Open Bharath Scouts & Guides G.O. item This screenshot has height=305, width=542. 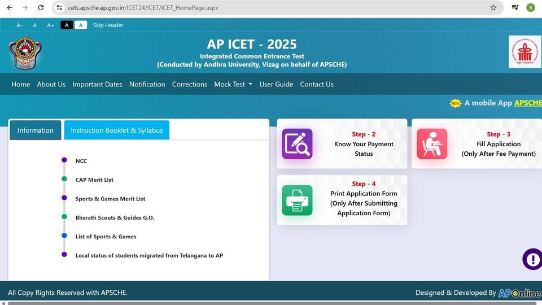(x=115, y=217)
